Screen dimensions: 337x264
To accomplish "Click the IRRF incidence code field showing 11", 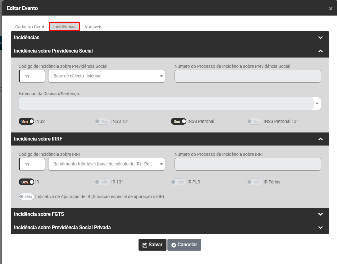I will click(32, 164).
